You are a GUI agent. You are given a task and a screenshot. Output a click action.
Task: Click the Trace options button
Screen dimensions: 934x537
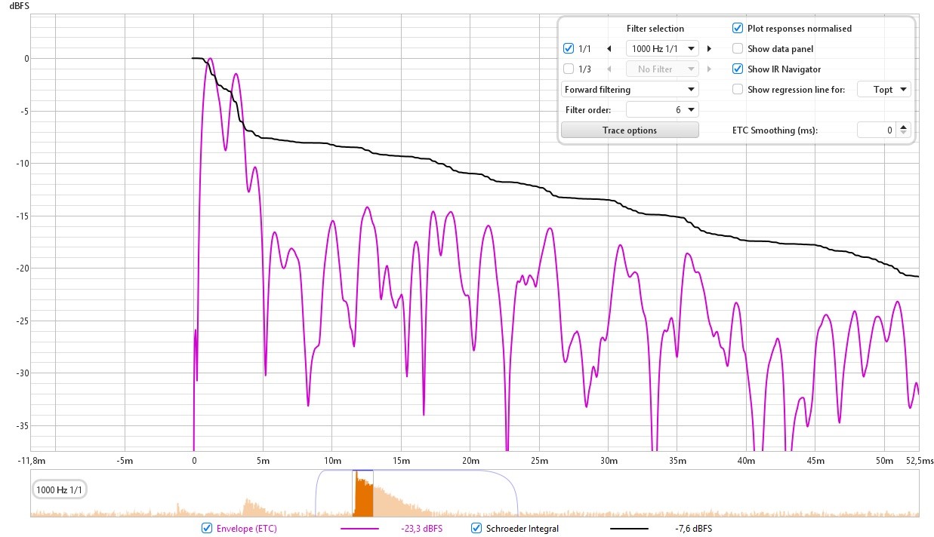630,130
